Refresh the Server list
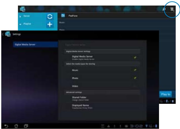180x129 pixels. 50,16
